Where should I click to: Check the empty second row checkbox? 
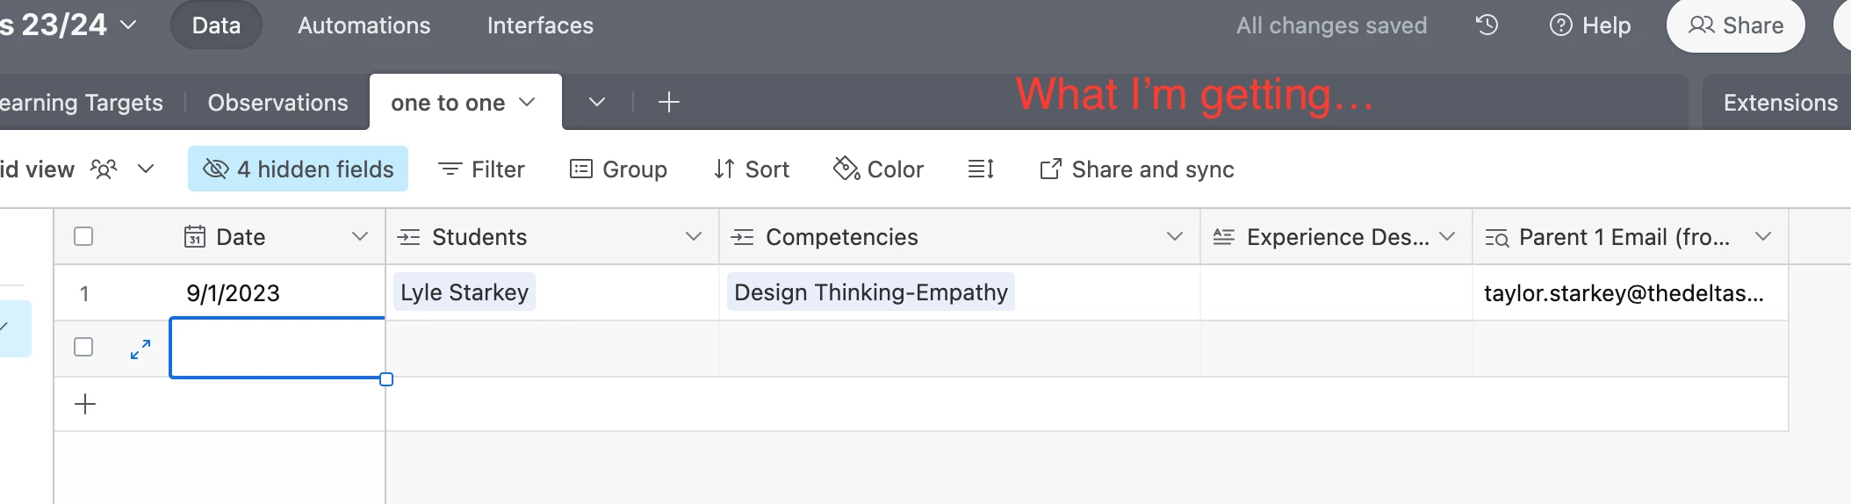pos(83,347)
